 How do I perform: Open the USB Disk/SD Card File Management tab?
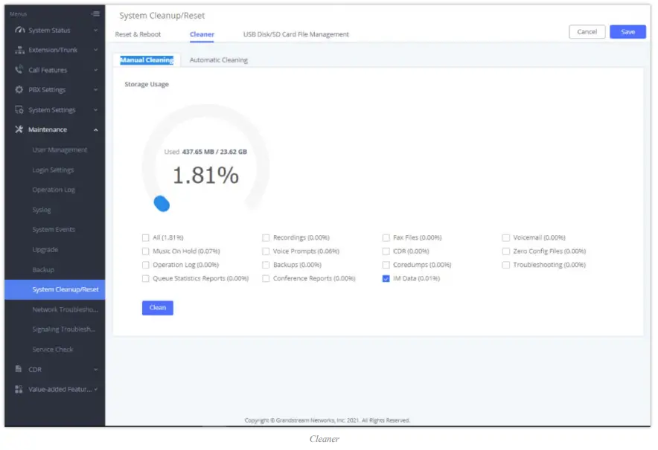coord(296,34)
